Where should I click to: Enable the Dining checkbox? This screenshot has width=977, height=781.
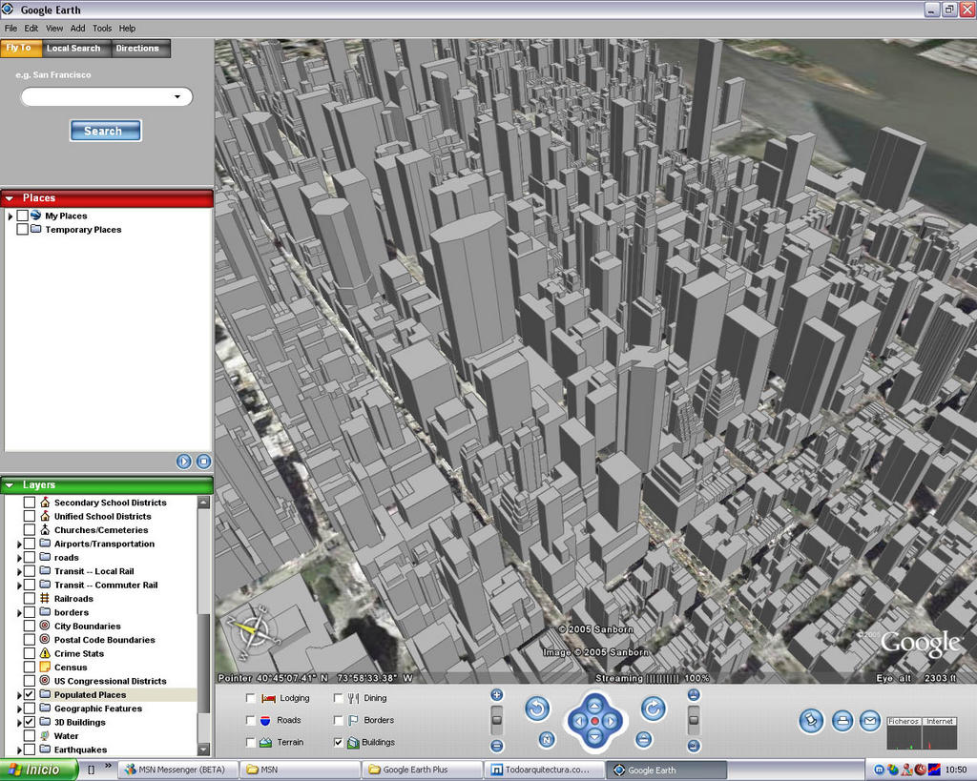coord(339,698)
